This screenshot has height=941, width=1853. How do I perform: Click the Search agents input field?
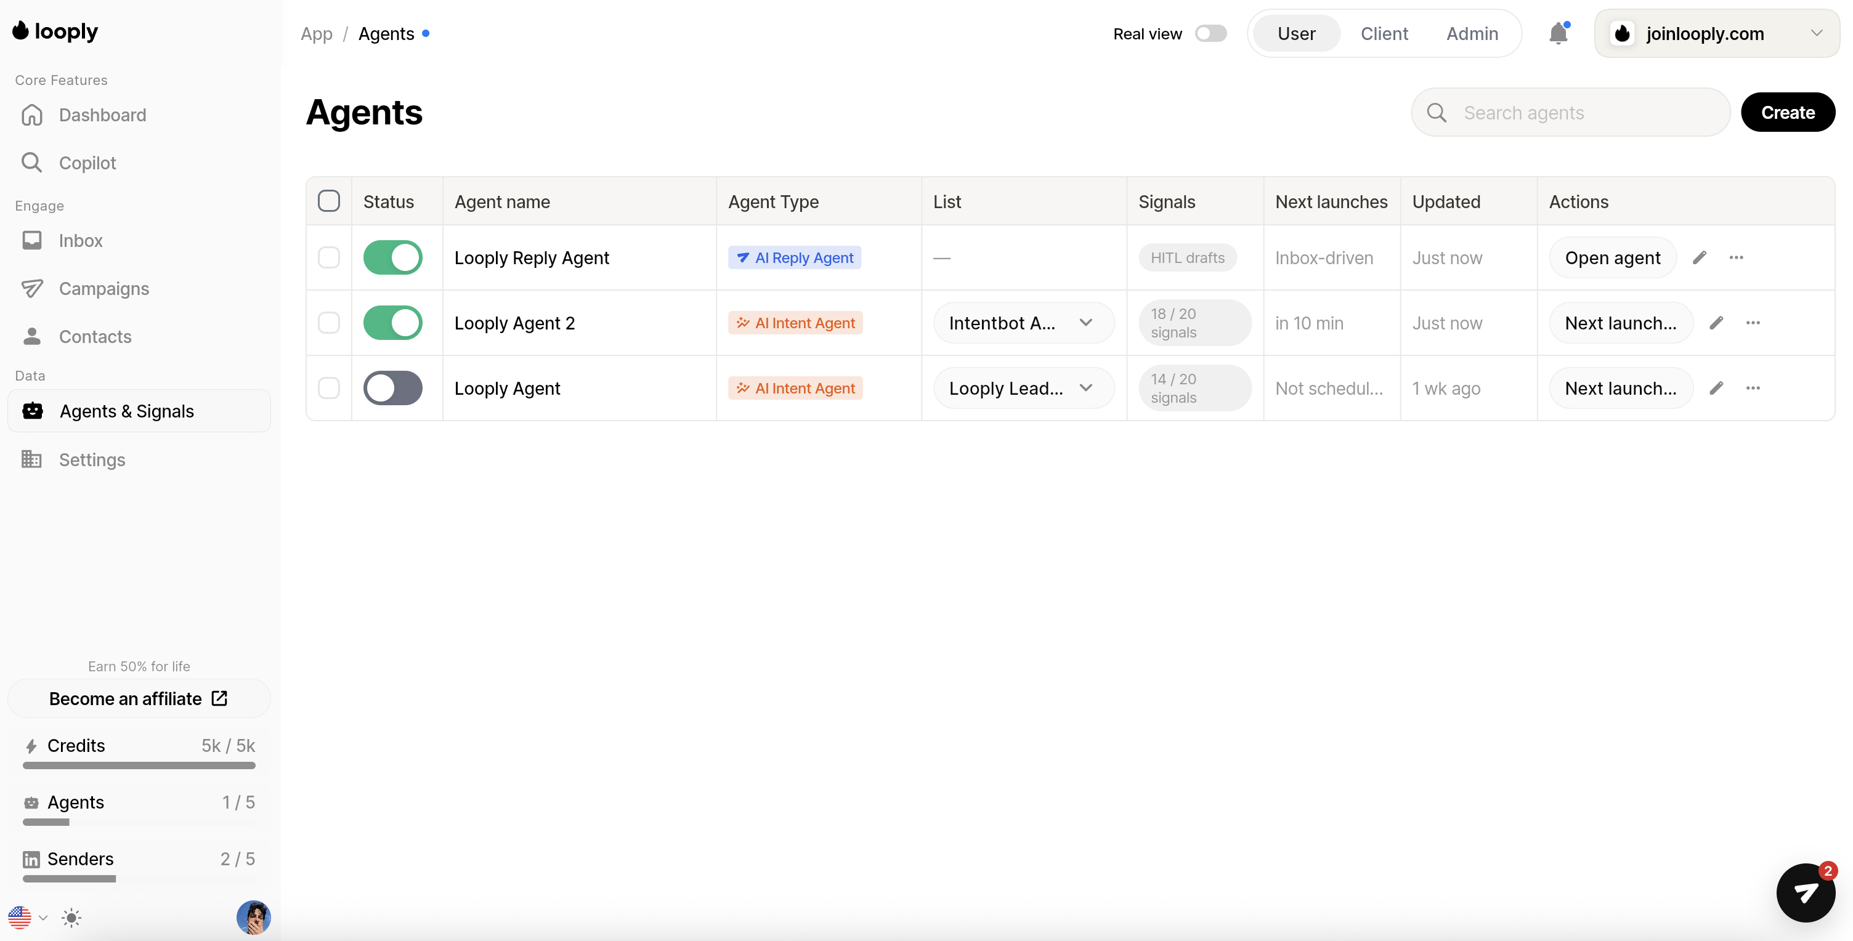click(x=1570, y=112)
